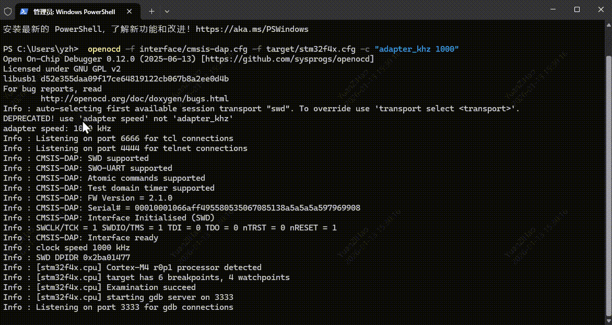Click the PowerShell icon in the tab
This screenshot has width=612, height=325.
pos(24,11)
